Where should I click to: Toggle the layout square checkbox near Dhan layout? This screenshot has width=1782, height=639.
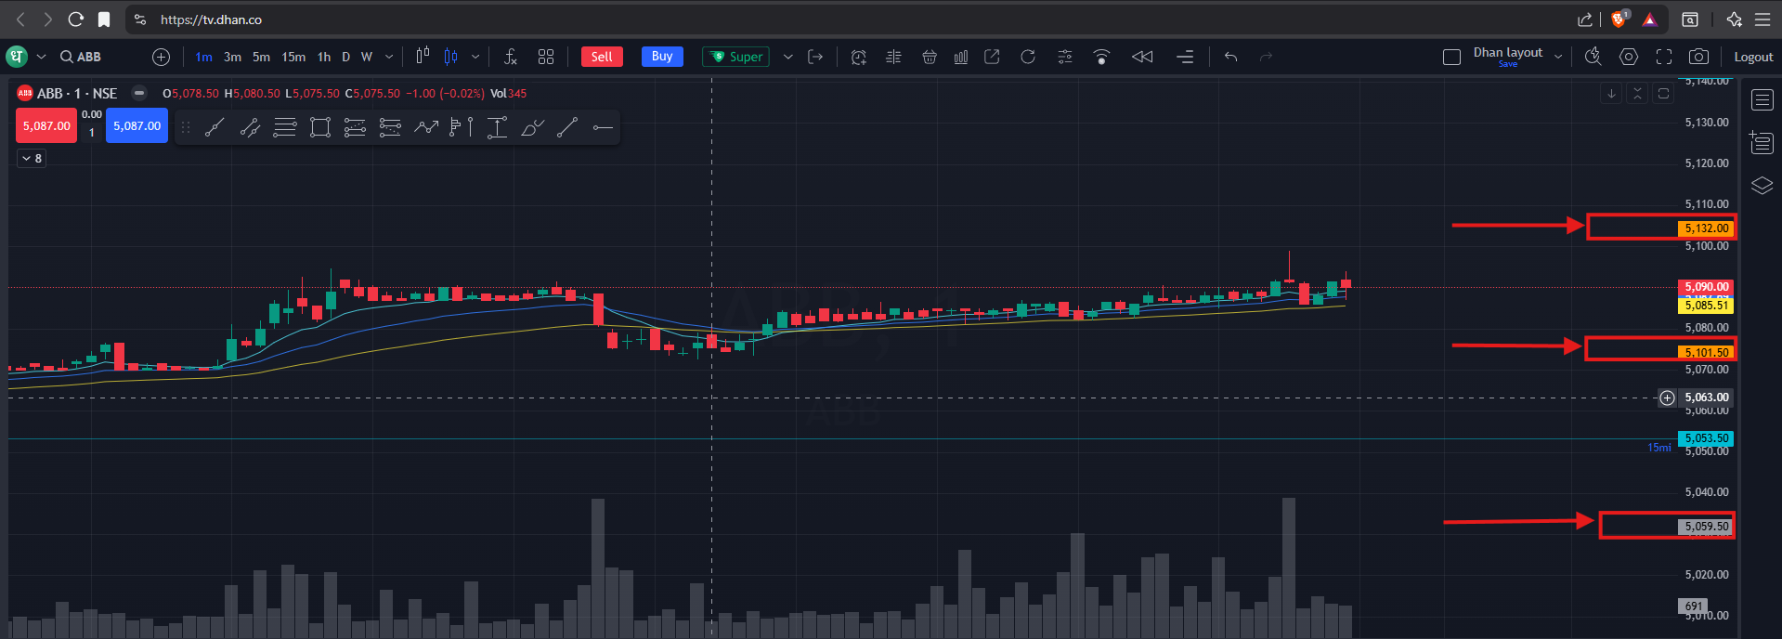1451,57
